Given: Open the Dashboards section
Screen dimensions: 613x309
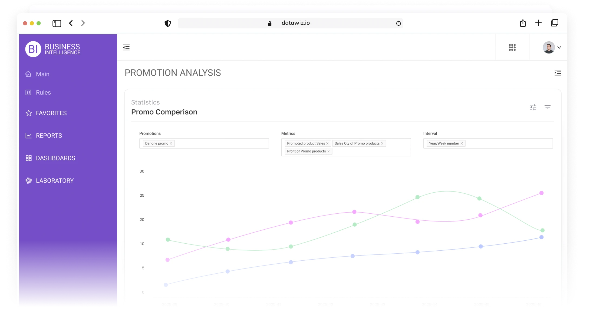Looking at the screenshot, I should point(55,158).
